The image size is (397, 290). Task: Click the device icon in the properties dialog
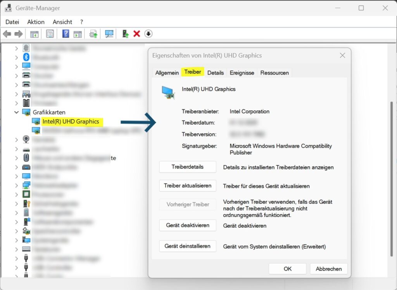pyautogui.click(x=168, y=93)
